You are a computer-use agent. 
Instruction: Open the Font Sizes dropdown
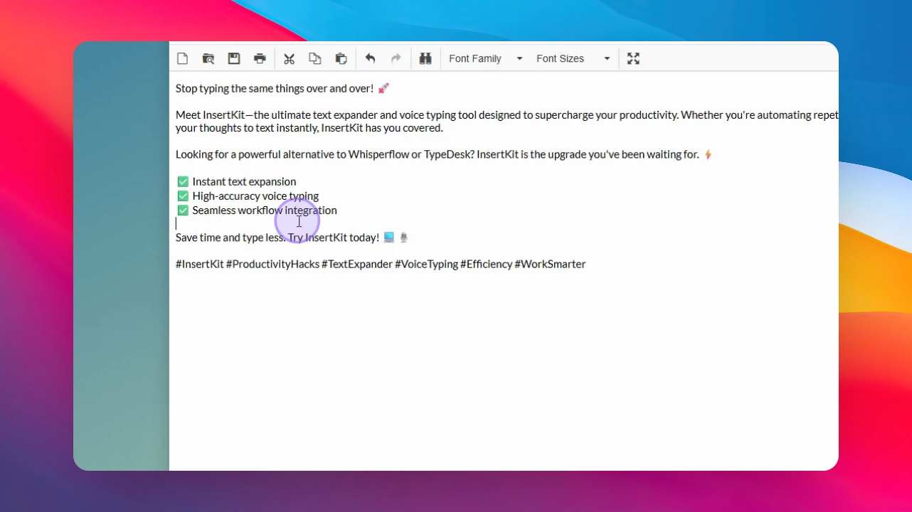(573, 58)
